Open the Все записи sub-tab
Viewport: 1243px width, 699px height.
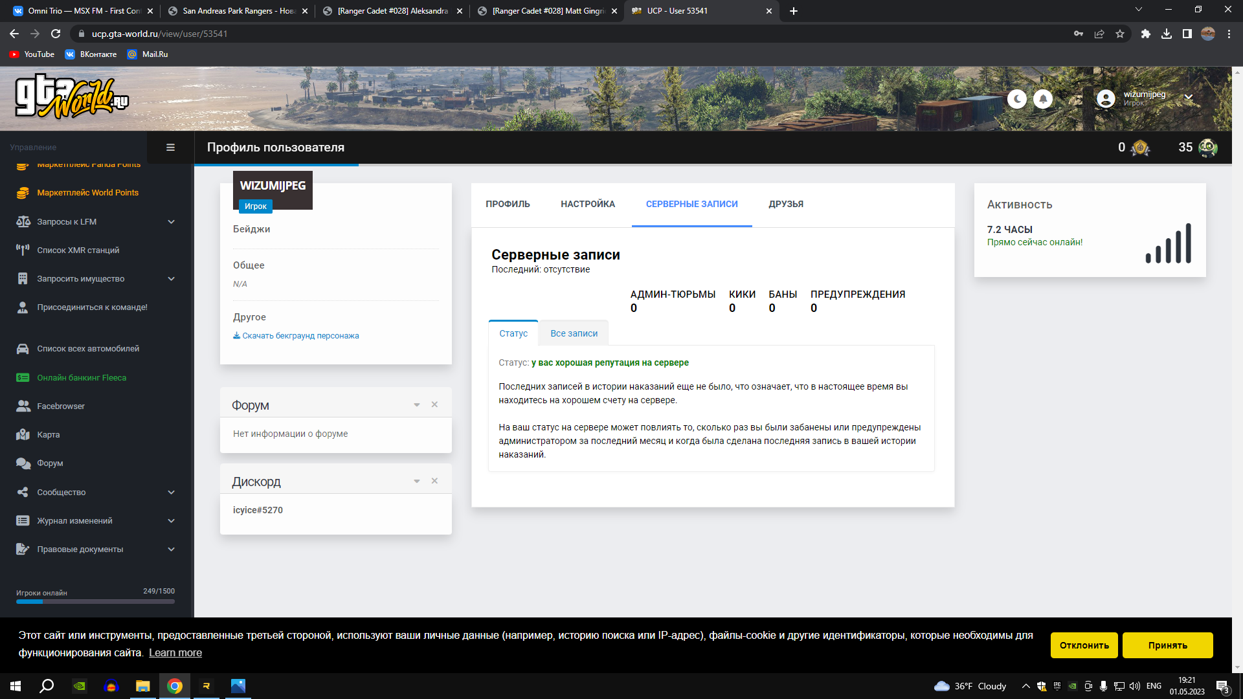pos(574,333)
